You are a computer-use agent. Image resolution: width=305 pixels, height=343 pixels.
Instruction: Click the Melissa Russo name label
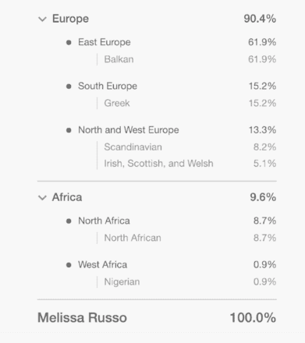click(x=82, y=317)
